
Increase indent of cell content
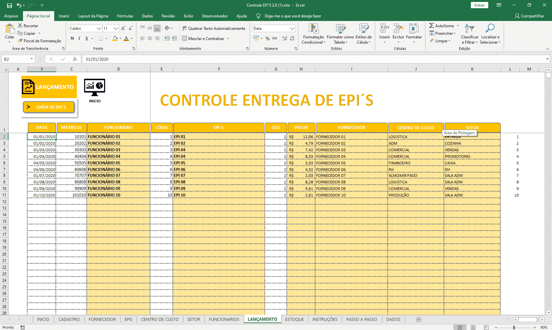(x=174, y=38)
